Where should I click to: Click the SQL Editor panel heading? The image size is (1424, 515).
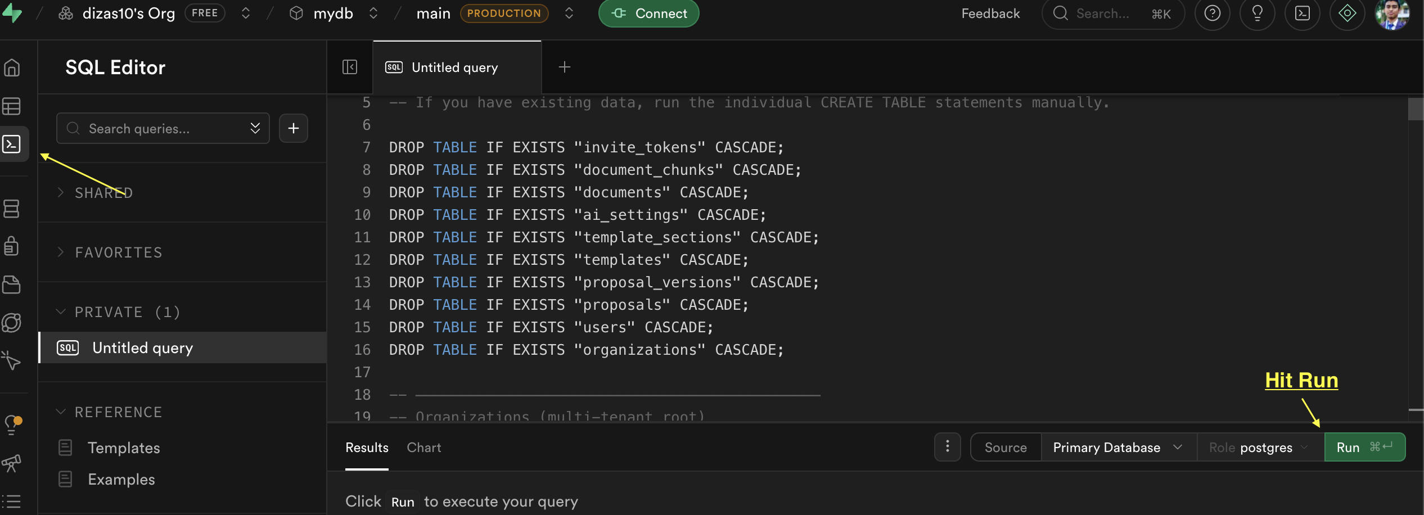coord(115,67)
